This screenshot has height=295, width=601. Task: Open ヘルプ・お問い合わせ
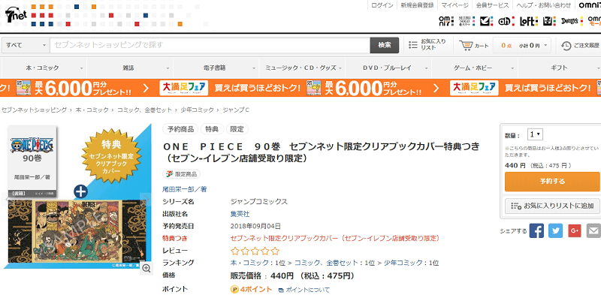pyautogui.click(x=543, y=5)
